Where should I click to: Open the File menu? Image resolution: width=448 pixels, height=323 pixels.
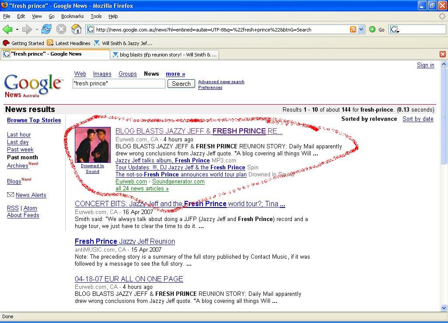click(7, 16)
